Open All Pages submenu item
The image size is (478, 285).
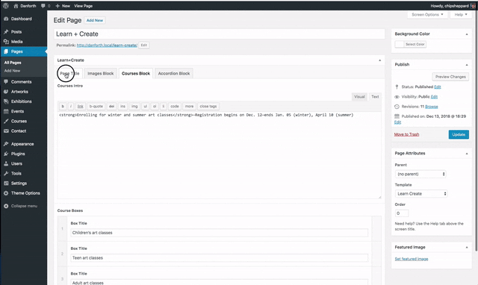pyautogui.click(x=13, y=63)
